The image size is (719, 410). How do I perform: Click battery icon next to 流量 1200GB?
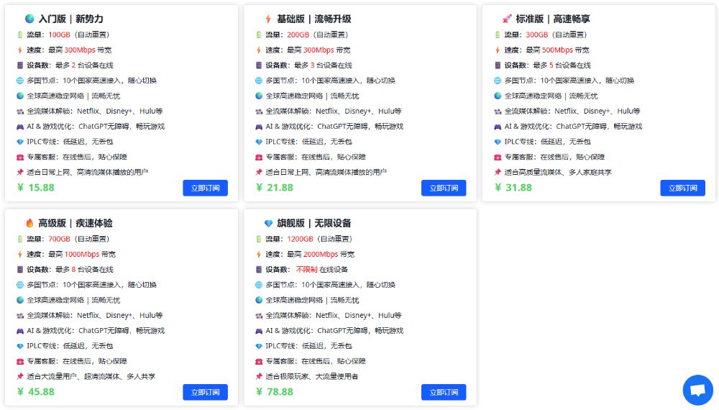point(259,239)
